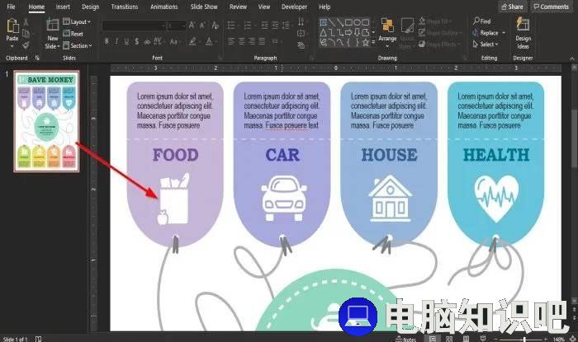
Task: Click the Numbering list icon
Action: point(248,26)
